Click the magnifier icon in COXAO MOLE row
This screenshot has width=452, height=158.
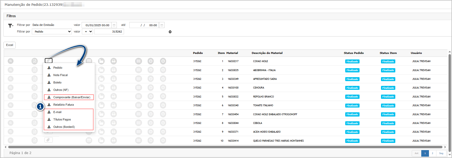(x=11, y=61)
